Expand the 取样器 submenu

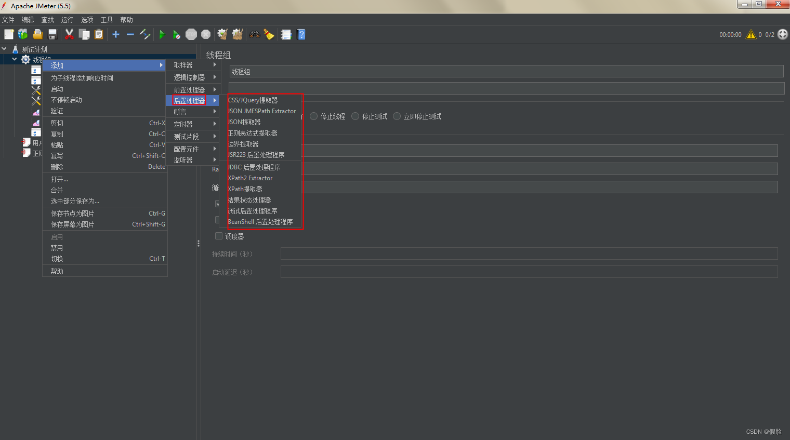pos(193,65)
